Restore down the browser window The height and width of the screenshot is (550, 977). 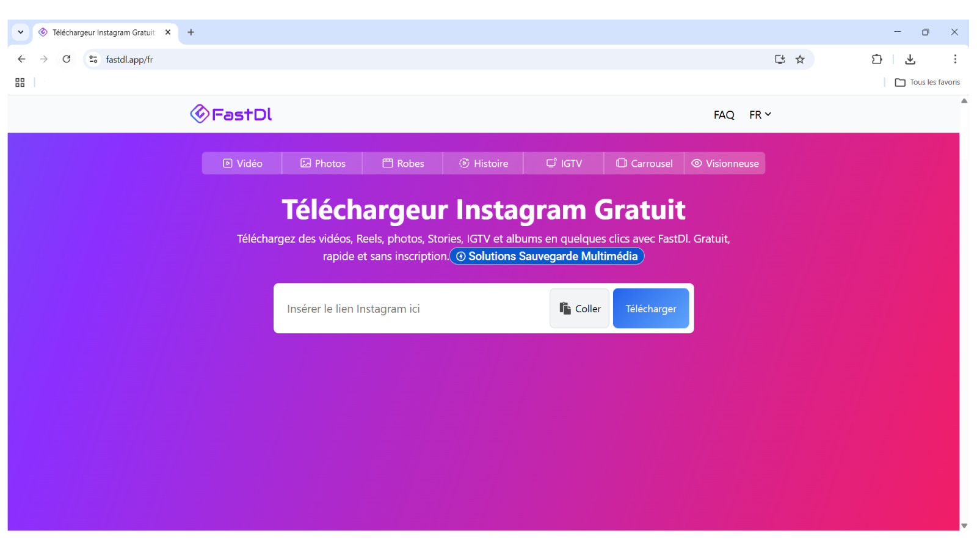pos(926,32)
